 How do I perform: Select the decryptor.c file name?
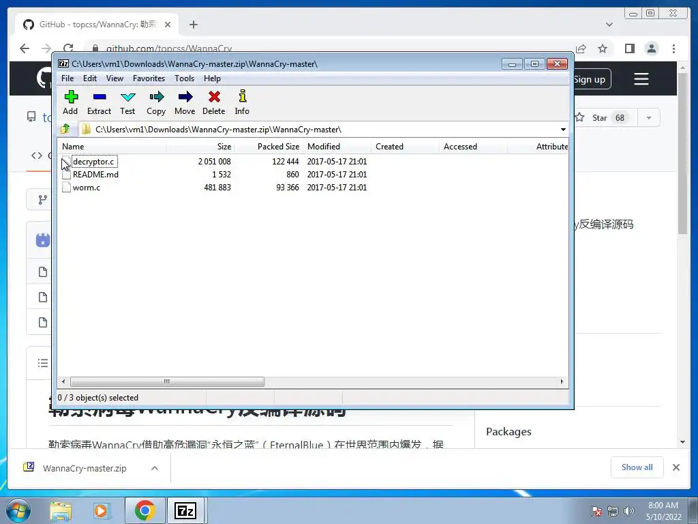tap(93, 162)
